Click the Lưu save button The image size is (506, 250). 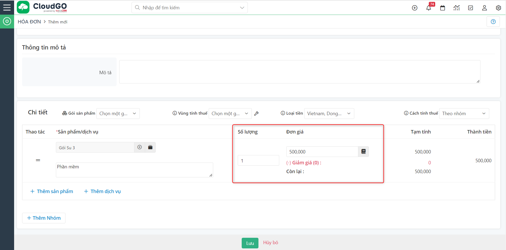coord(250,243)
